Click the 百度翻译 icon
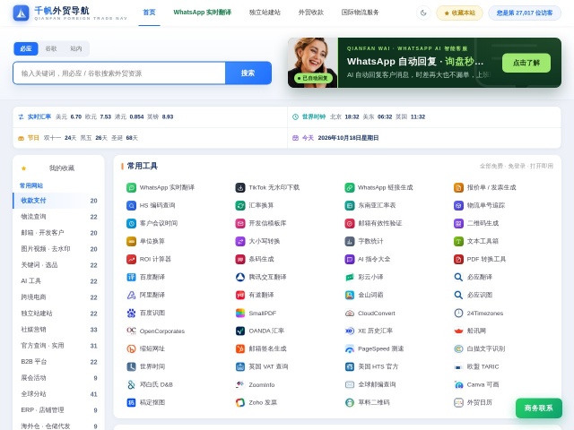The height and width of the screenshot is (430, 574). pos(131,277)
